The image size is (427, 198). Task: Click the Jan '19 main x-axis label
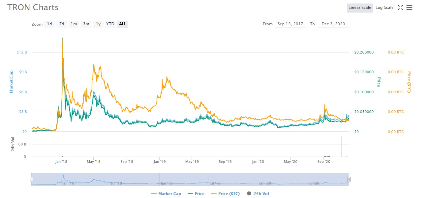[160, 162]
